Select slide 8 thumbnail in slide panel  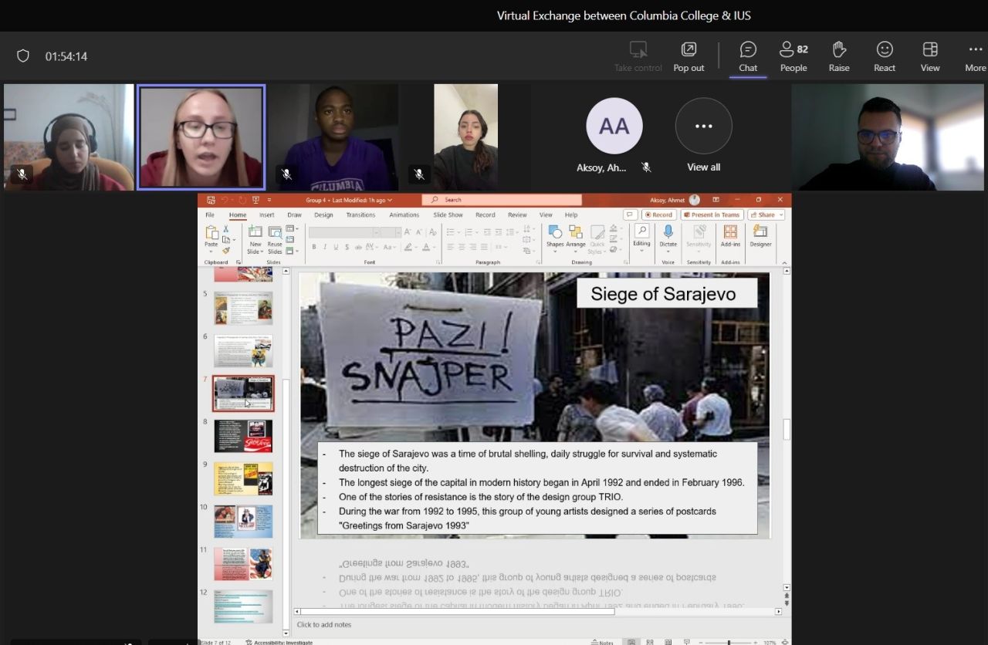243,436
